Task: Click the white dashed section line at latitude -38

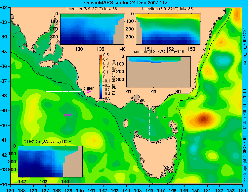Action: tap(63, 91)
